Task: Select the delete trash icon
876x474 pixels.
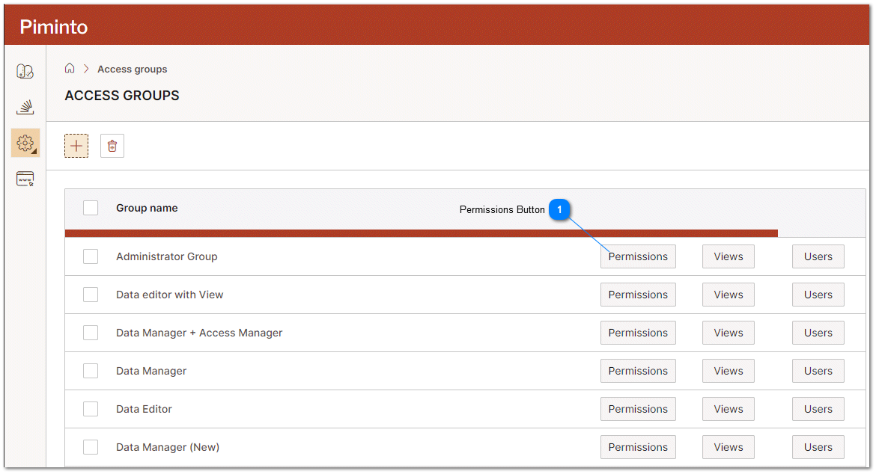Action: 112,145
